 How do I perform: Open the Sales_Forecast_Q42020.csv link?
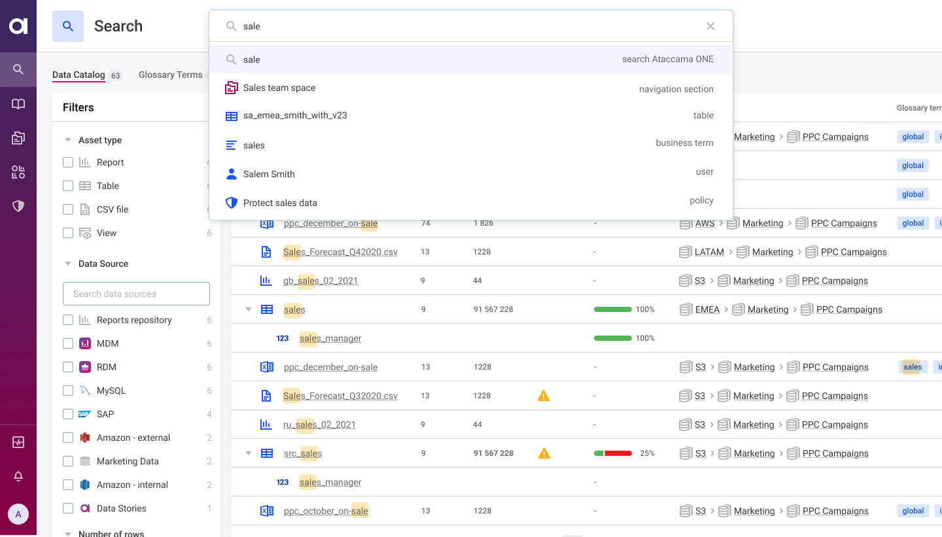(340, 252)
